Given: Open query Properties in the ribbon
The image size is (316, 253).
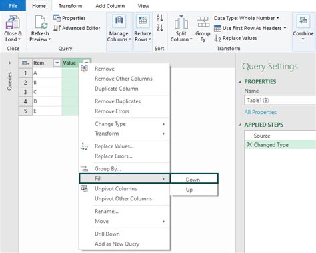Looking at the screenshot, I should [69, 18].
